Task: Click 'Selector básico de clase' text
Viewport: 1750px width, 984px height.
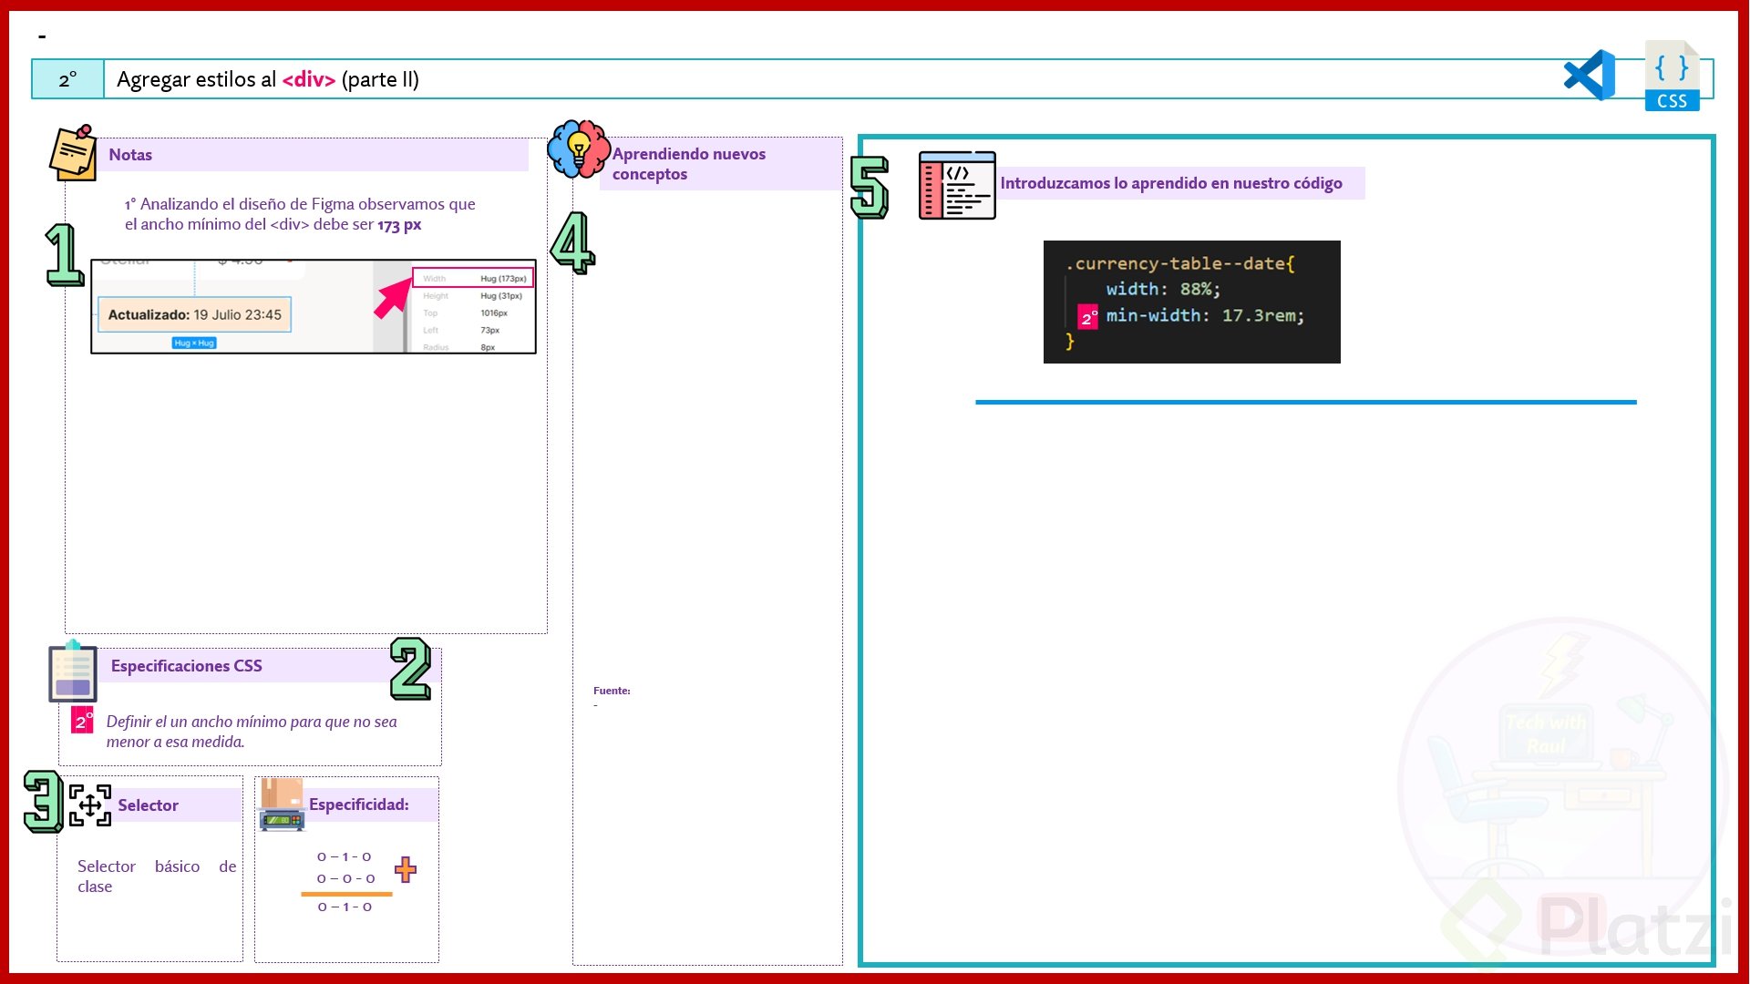Action: point(157,876)
